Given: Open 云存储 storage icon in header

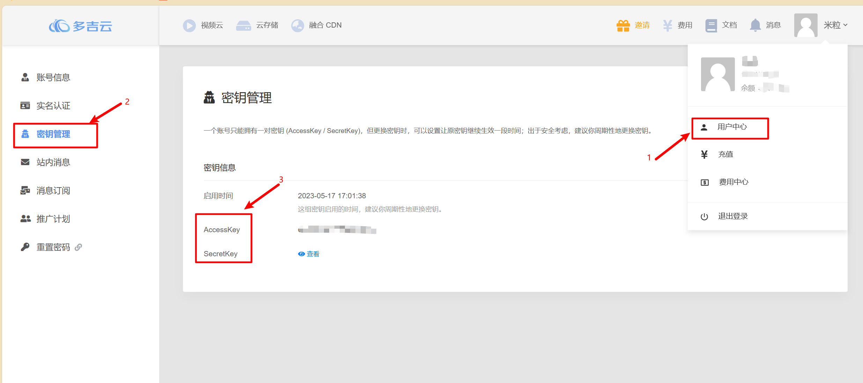Looking at the screenshot, I should tap(243, 25).
